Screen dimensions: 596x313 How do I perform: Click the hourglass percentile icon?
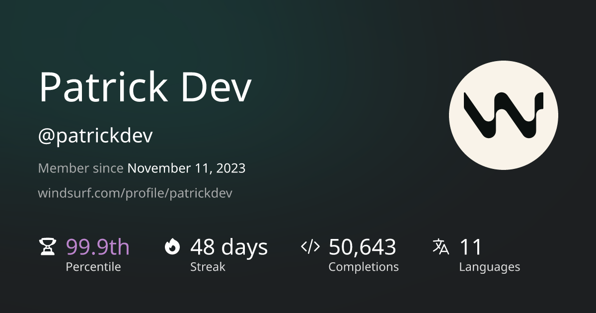48,246
